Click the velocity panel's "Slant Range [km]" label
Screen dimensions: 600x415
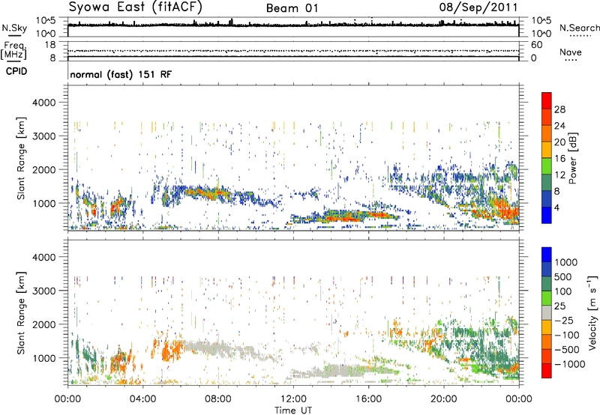click(x=21, y=313)
